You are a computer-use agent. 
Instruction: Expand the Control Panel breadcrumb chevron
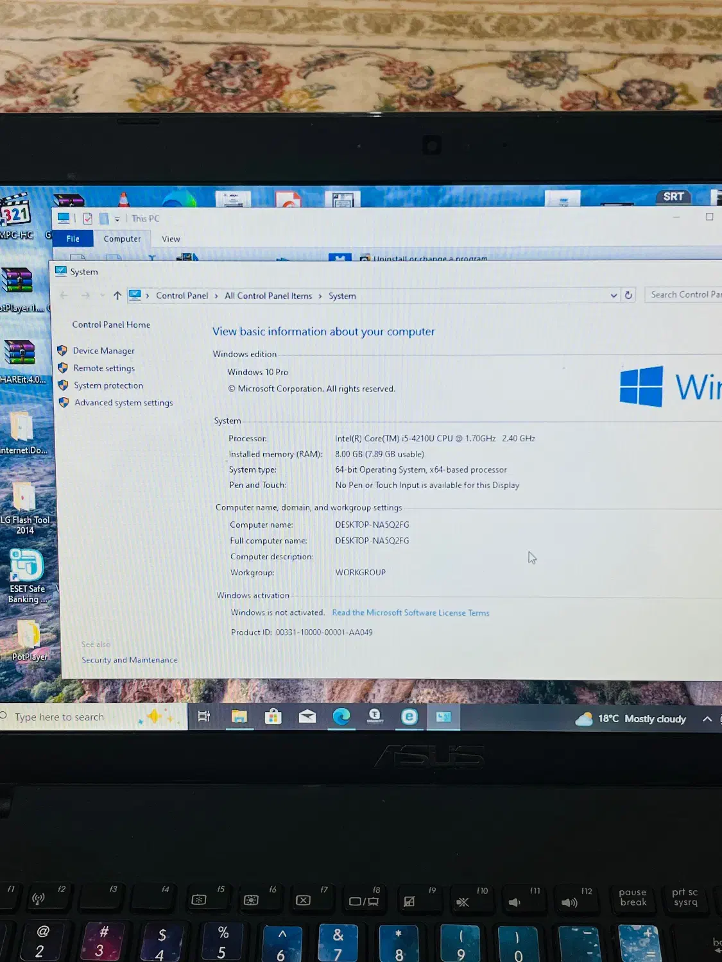(216, 296)
